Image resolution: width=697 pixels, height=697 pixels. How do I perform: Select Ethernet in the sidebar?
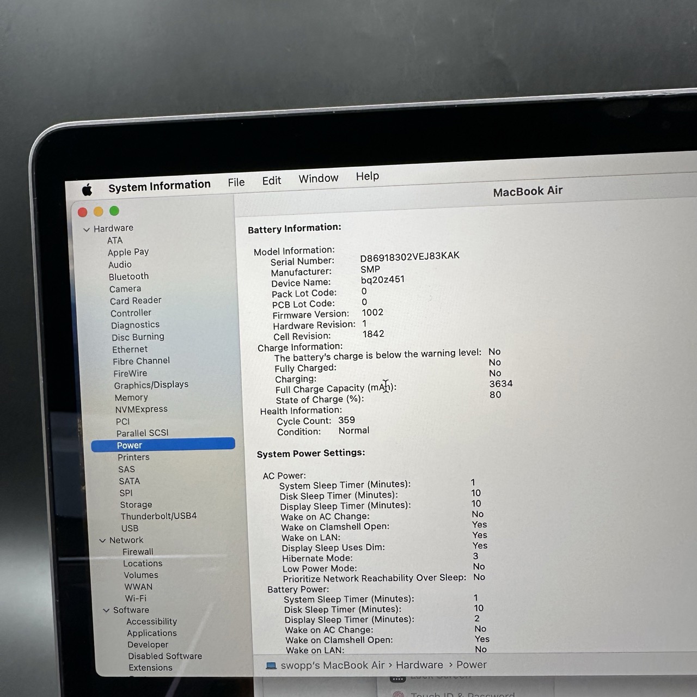pyautogui.click(x=130, y=350)
